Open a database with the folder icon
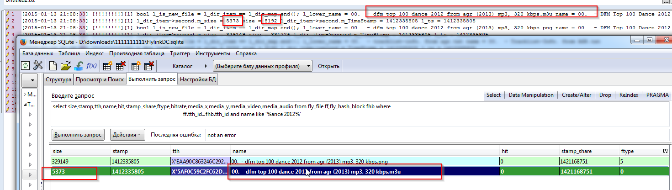The width and height of the screenshot is (672, 190). tap(66, 66)
